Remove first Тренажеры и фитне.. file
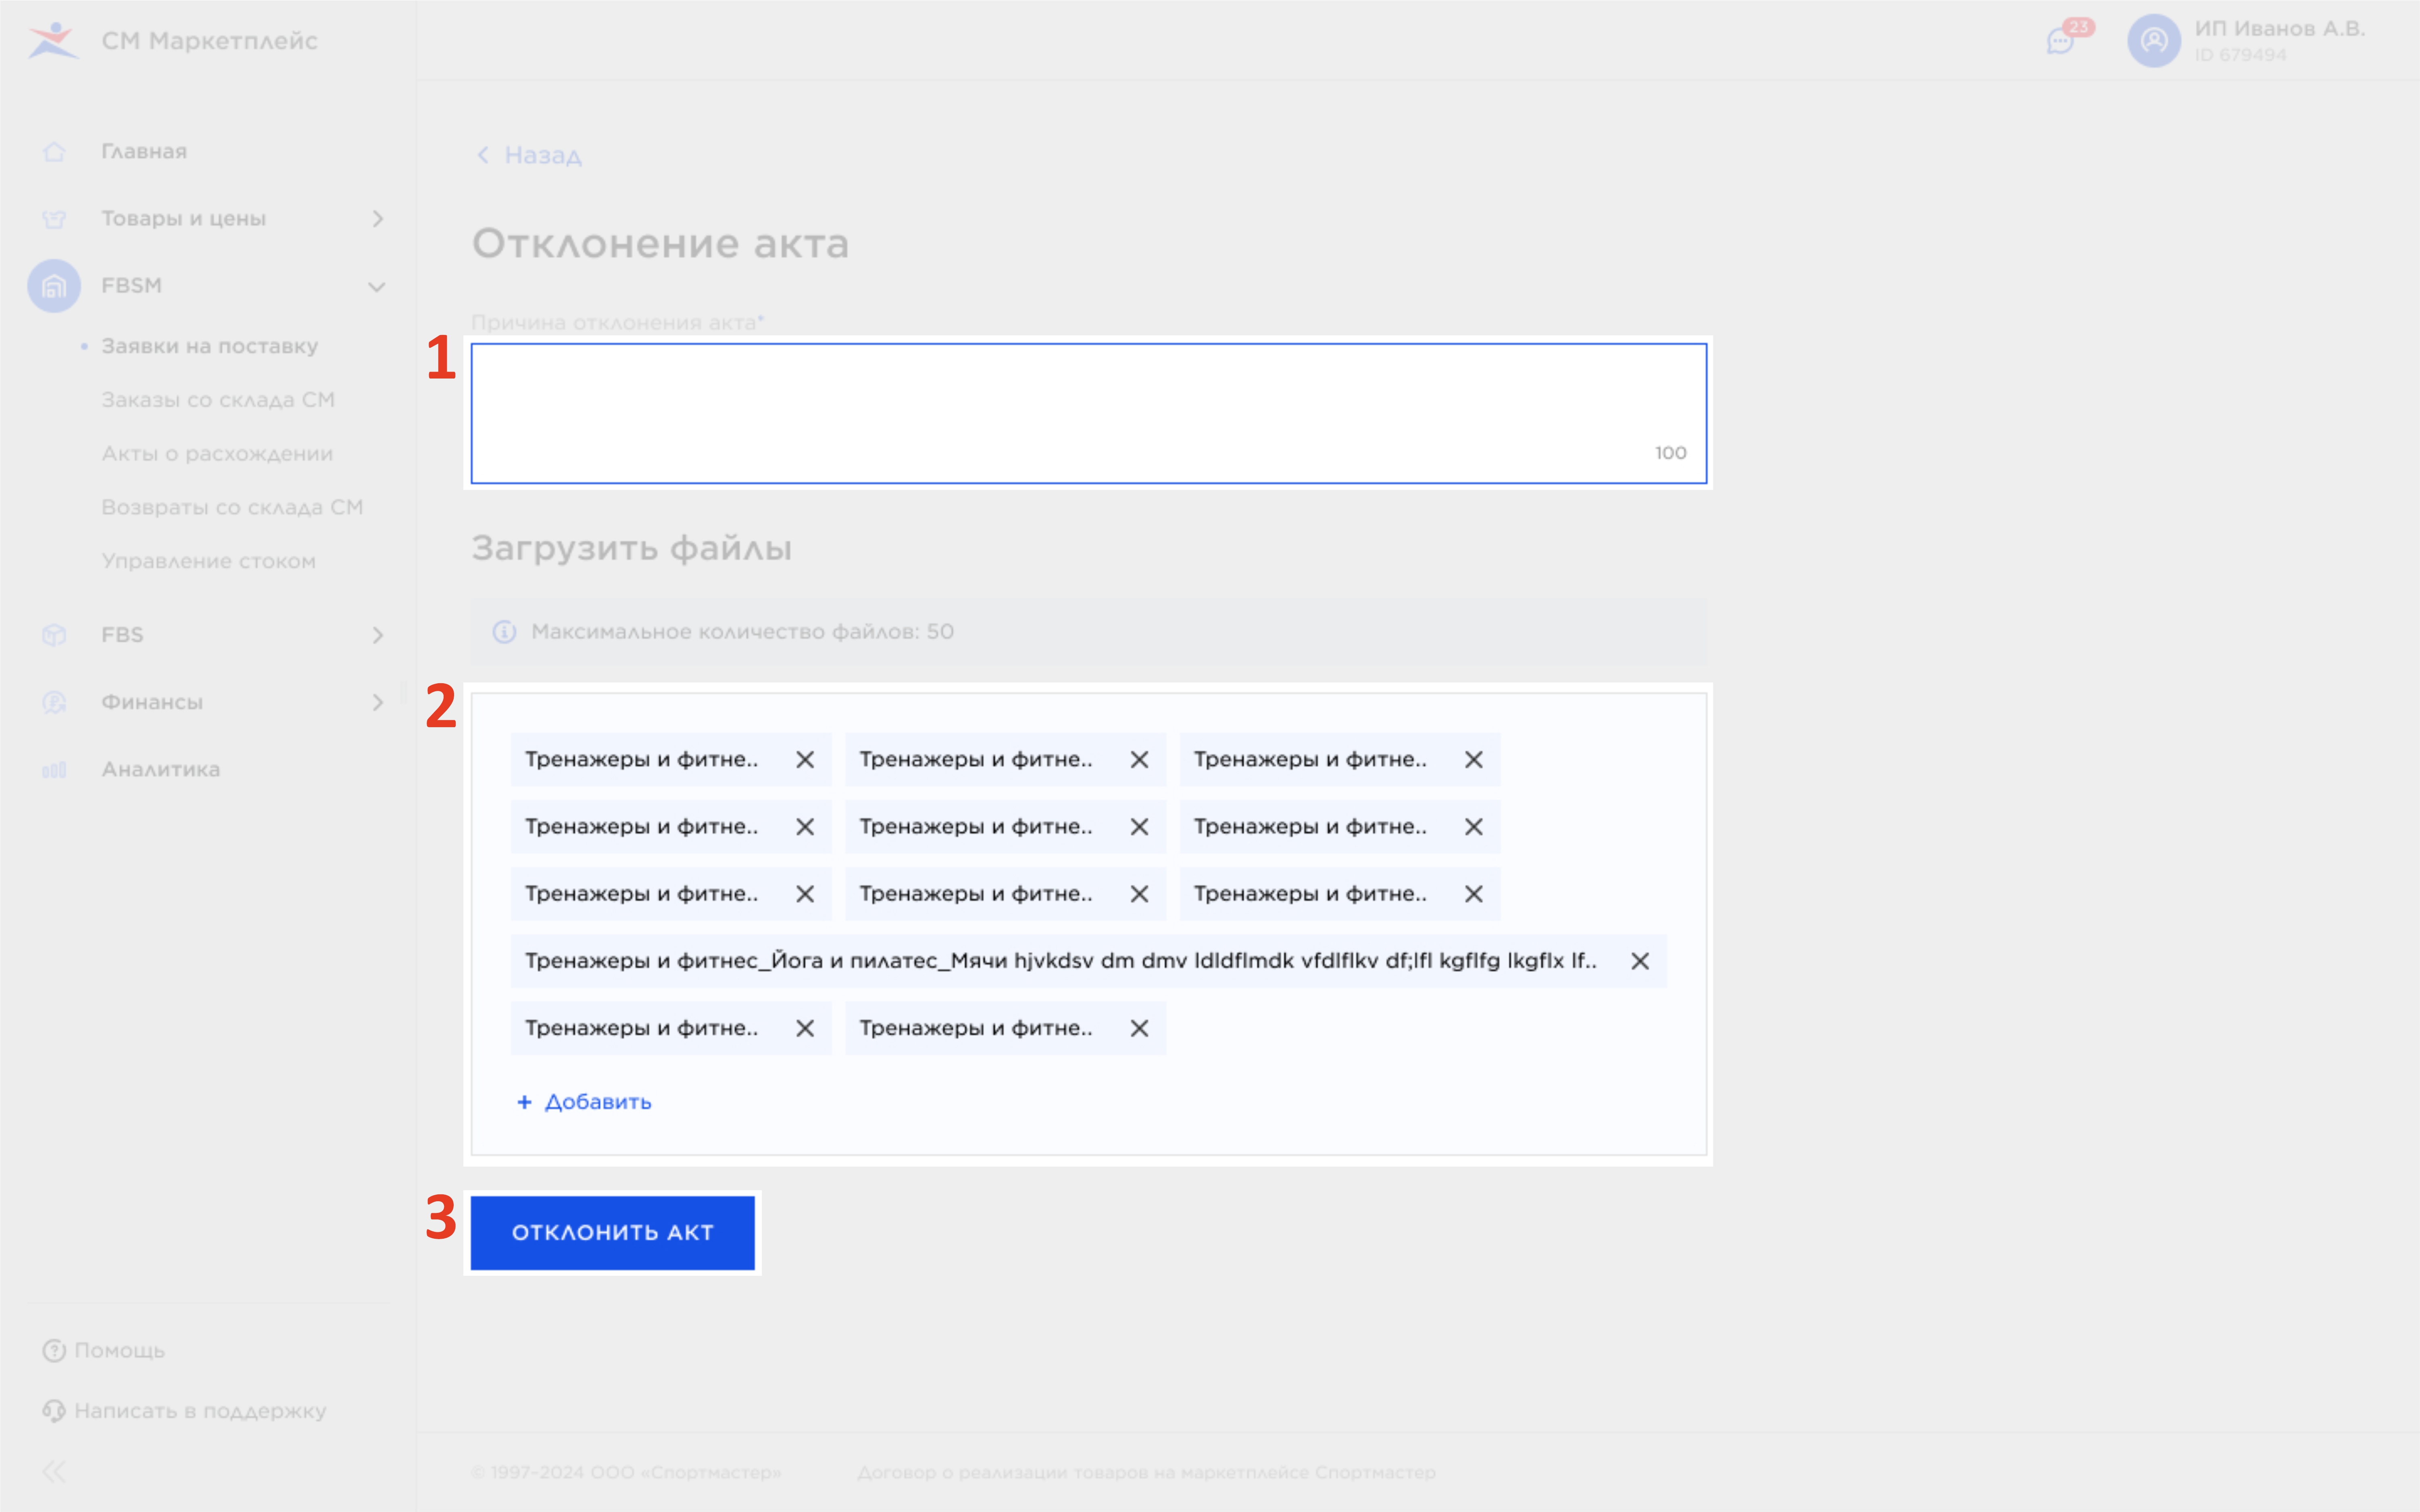2420x1512 pixels. tap(801, 758)
